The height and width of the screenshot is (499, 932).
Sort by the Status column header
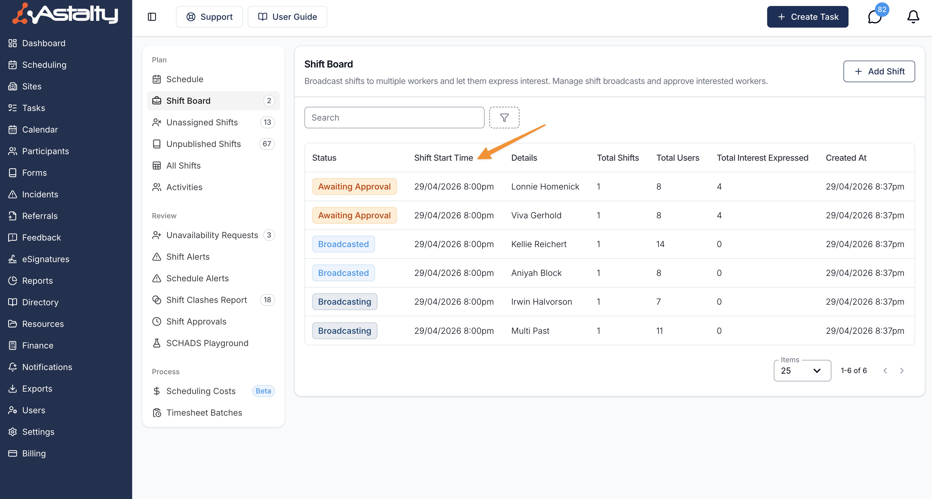324,158
